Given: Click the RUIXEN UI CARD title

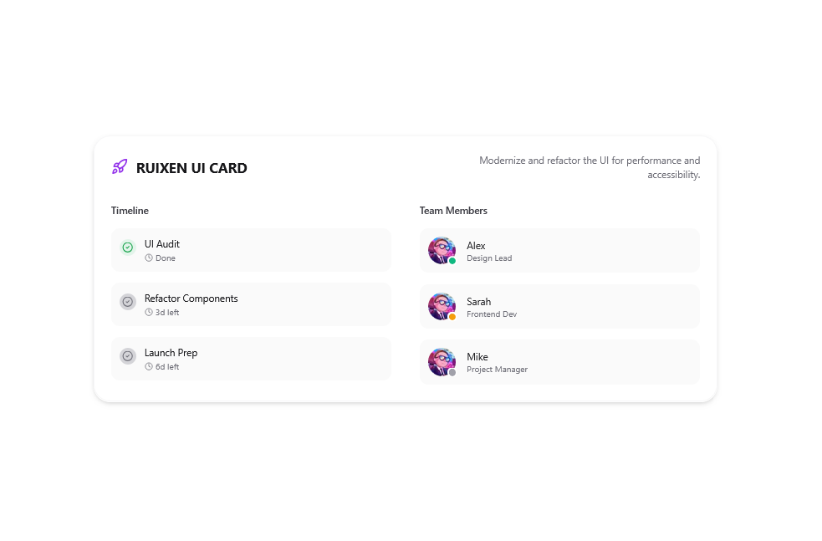Looking at the screenshot, I should pyautogui.click(x=191, y=168).
